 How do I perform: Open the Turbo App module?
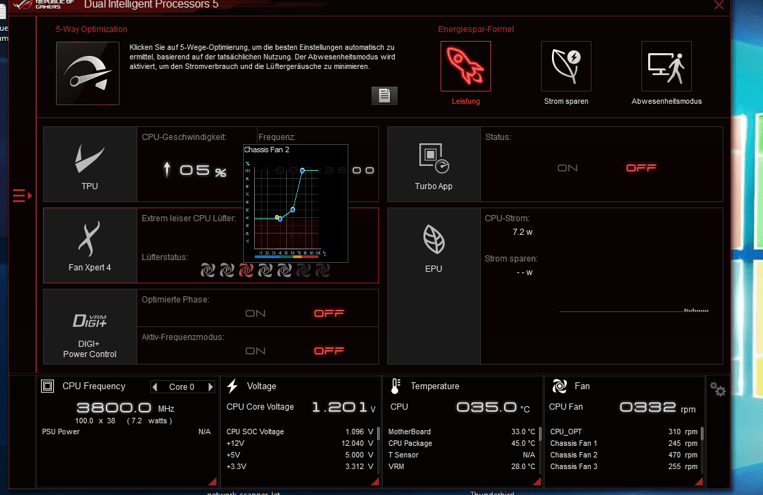tap(434, 165)
